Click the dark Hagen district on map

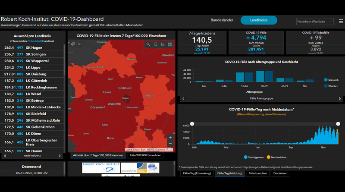click(x=126, y=99)
